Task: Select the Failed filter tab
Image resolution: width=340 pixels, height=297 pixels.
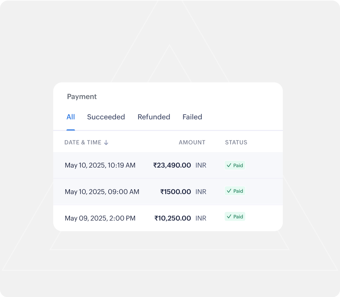Action: click(x=192, y=117)
